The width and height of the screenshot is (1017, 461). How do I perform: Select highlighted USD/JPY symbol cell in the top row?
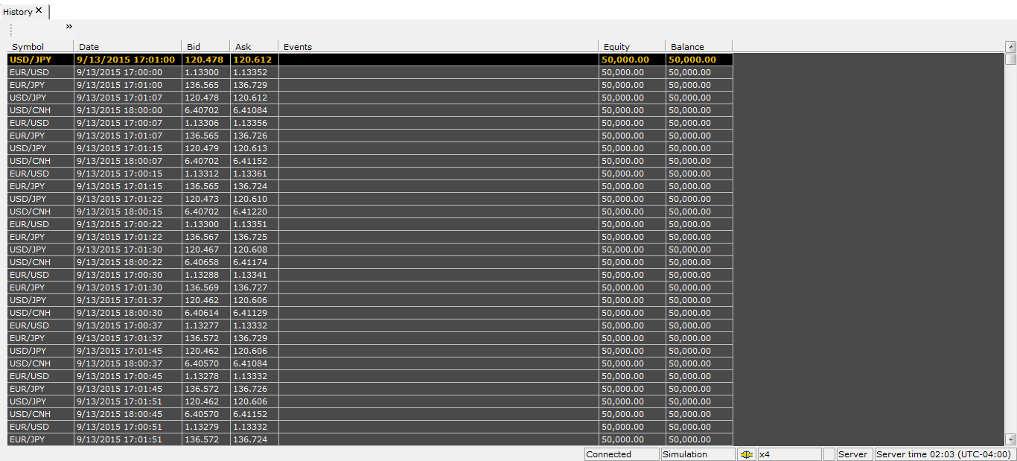pos(41,60)
